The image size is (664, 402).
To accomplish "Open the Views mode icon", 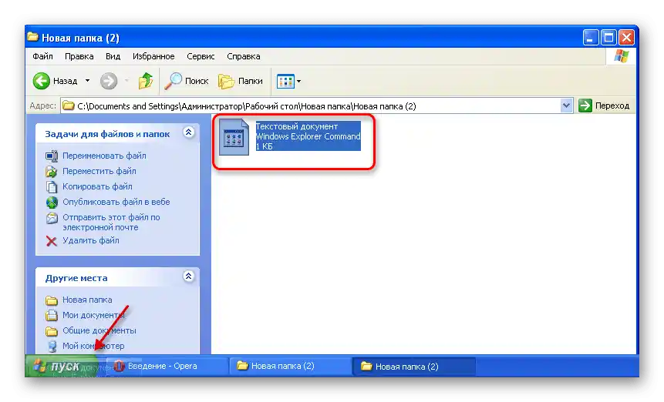I will click(x=285, y=81).
